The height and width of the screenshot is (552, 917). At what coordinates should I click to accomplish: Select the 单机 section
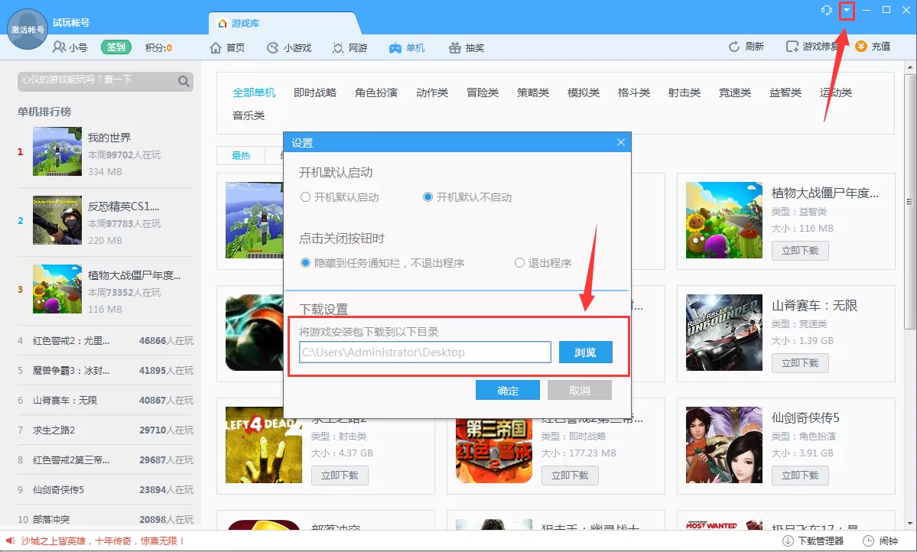[x=407, y=48]
